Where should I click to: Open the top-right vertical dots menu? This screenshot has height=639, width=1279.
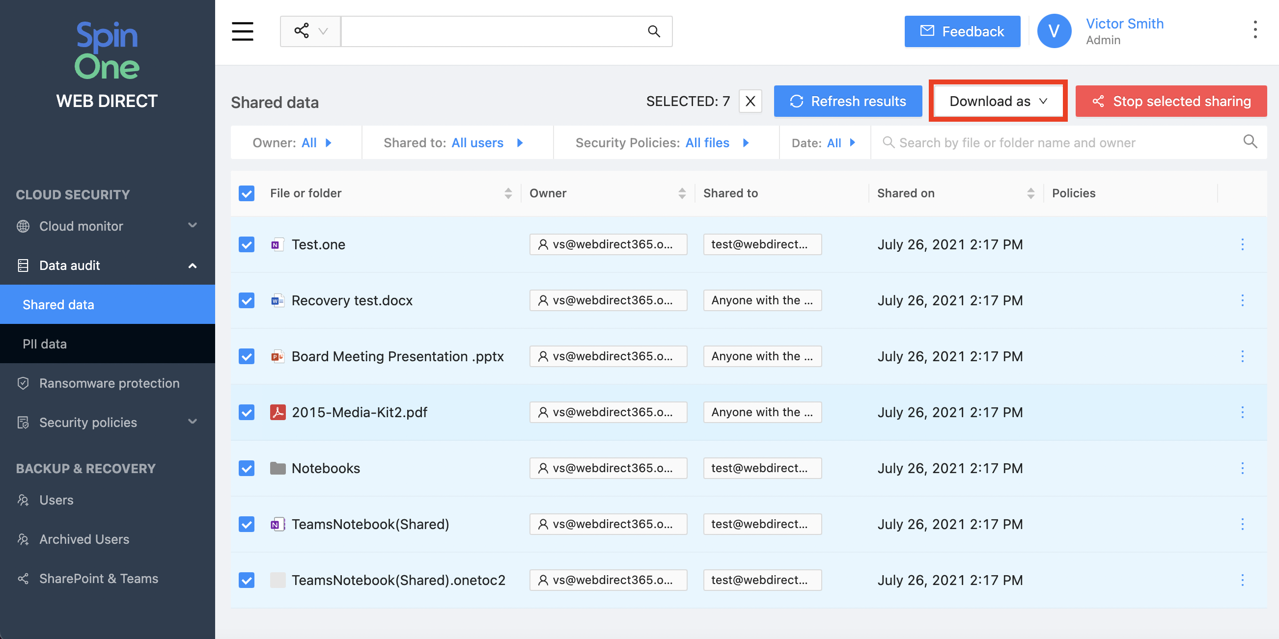(1254, 30)
